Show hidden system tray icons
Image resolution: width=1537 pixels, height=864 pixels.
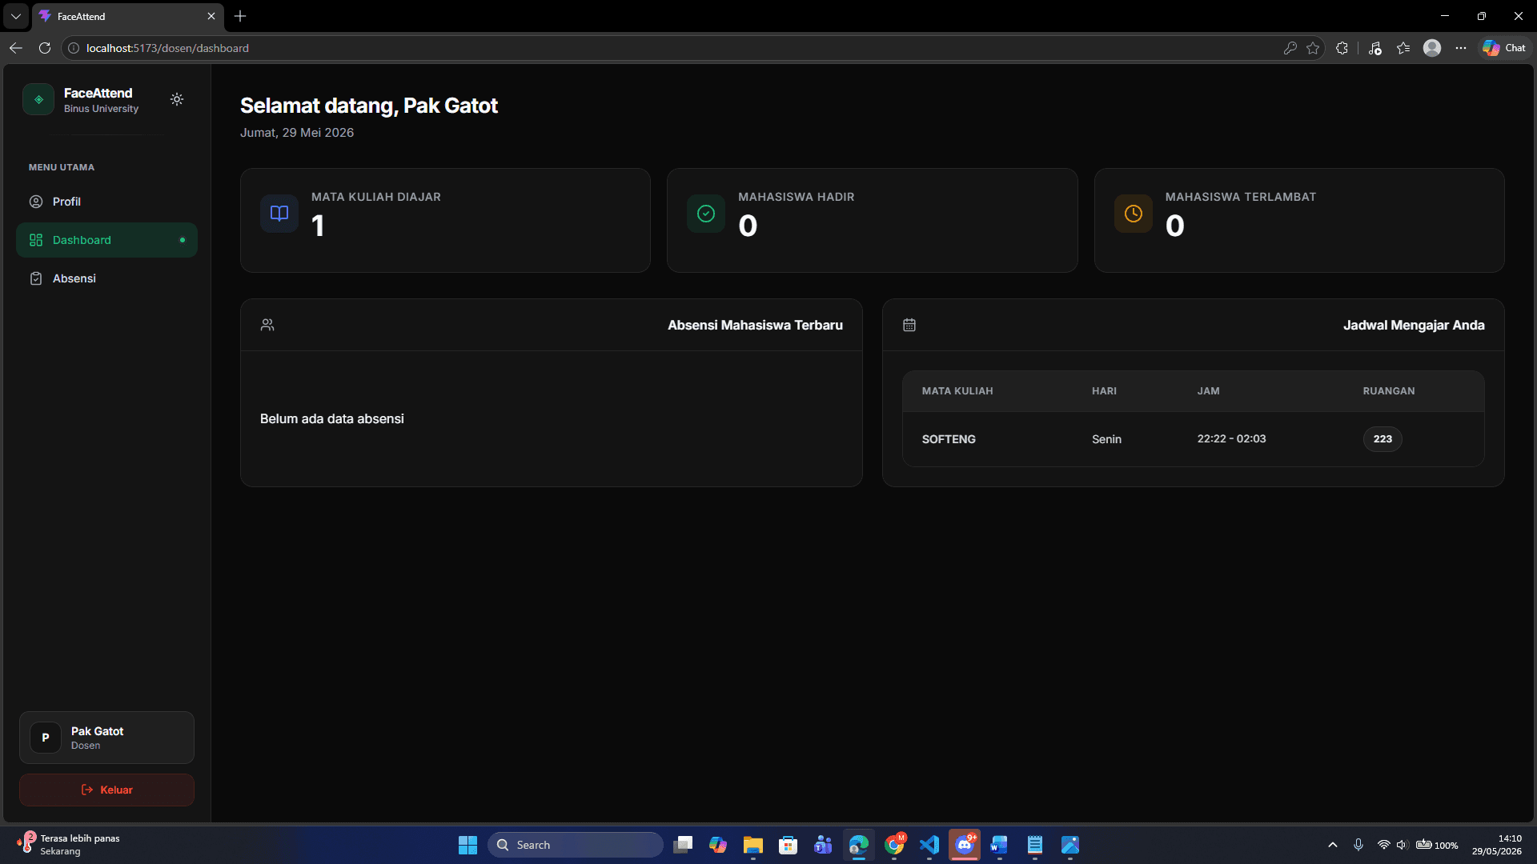click(x=1332, y=845)
